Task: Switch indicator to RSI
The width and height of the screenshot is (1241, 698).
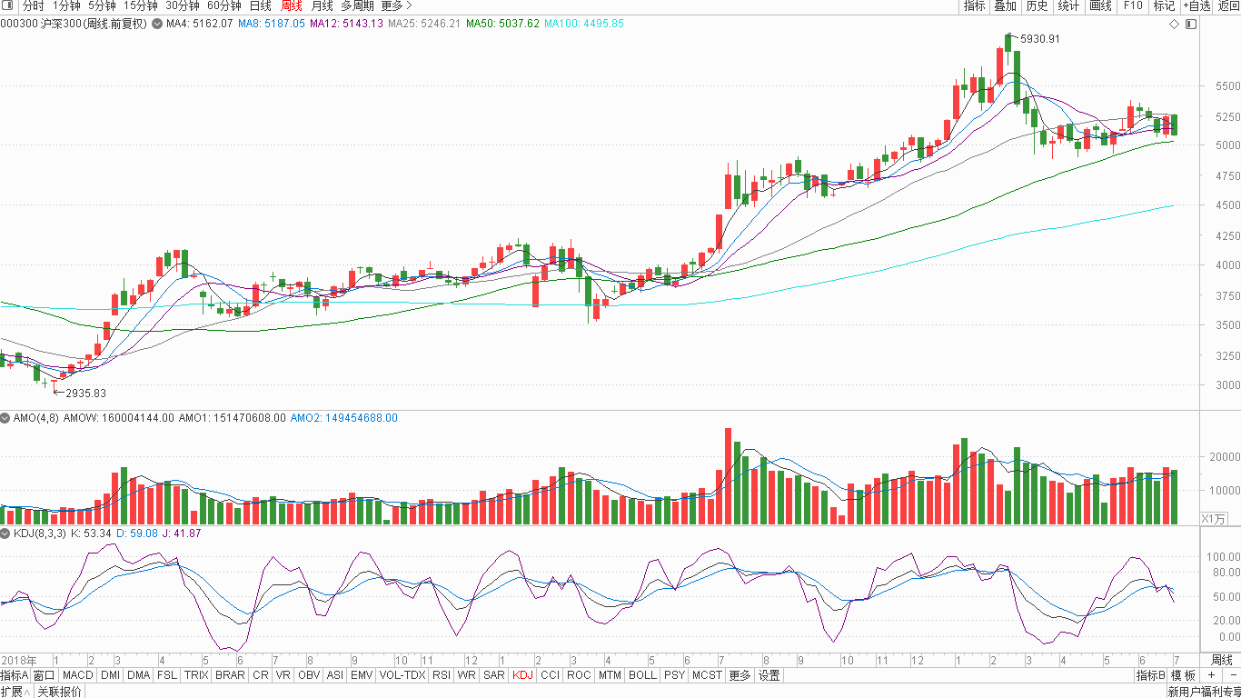Action: [442, 675]
